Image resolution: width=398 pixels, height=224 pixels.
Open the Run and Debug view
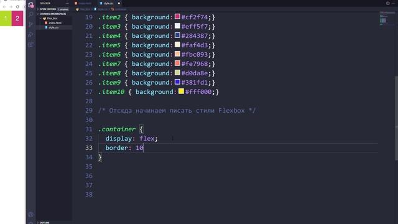[x=30, y=35]
